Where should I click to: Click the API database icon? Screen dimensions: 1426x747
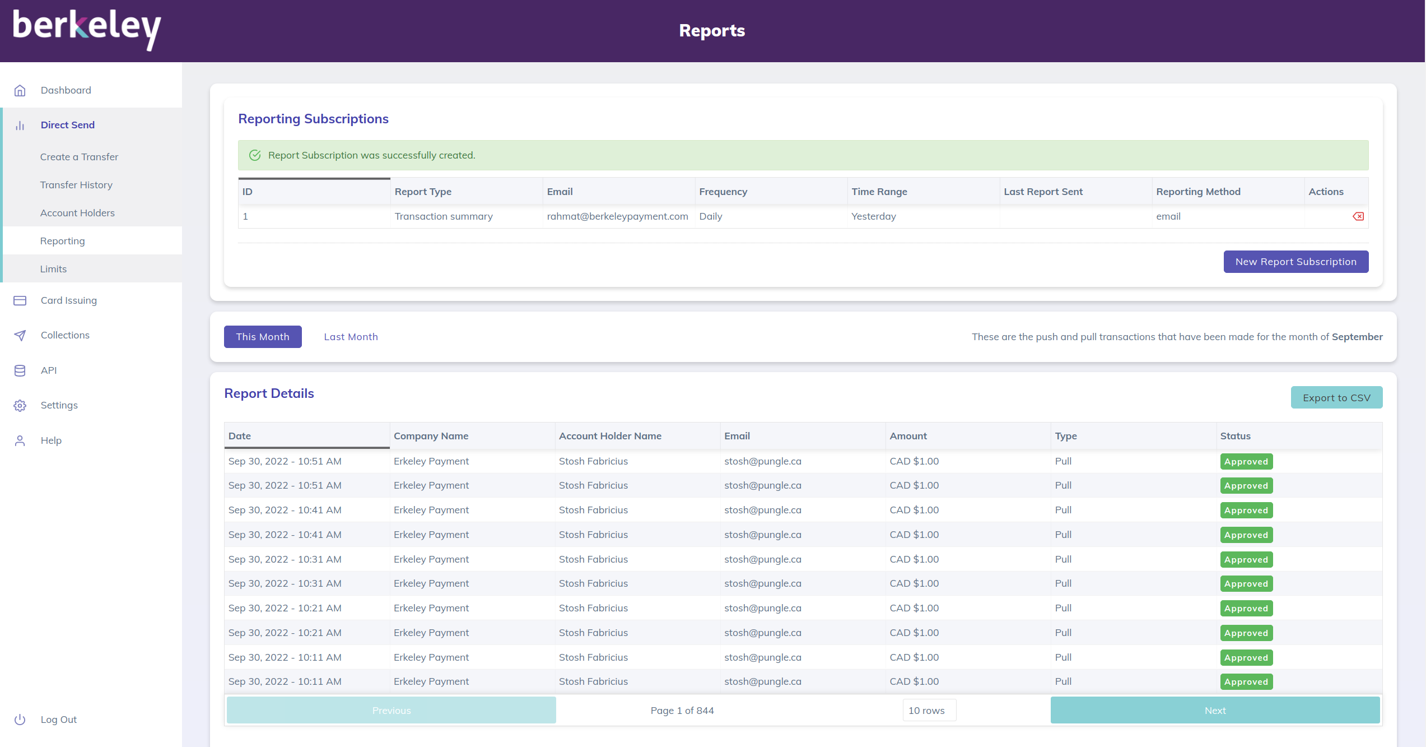point(20,370)
